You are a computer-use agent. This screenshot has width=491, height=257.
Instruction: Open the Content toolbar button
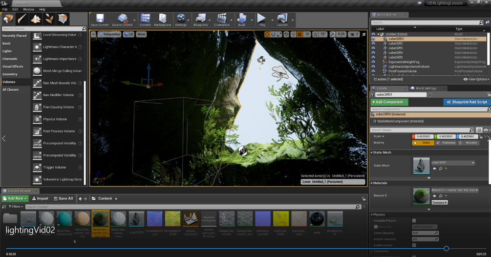145,20
